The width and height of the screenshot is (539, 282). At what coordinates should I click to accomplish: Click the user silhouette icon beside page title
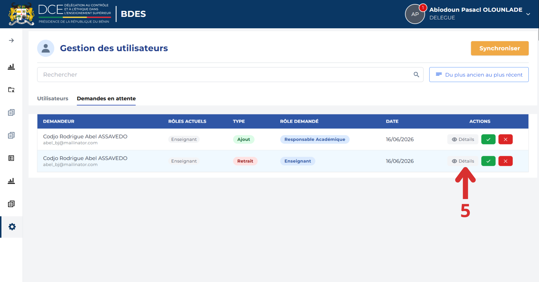46,48
